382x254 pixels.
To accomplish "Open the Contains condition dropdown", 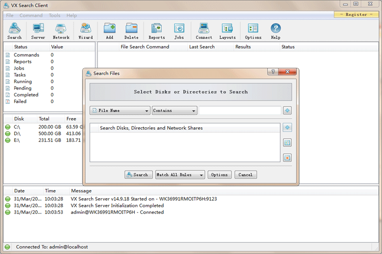I will click(x=174, y=111).
